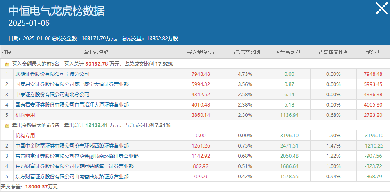Click net amount -907.56

coord(373,156)
